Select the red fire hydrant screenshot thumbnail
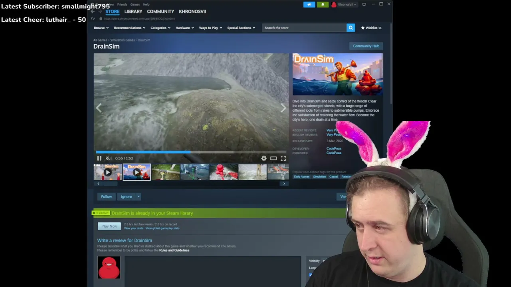 pos(224,172)
